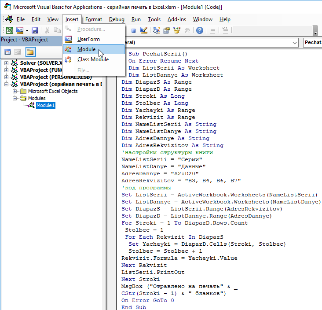Toggle Design Mode icon in toolbar
This screenshot has height=310, width=322.
144,30
